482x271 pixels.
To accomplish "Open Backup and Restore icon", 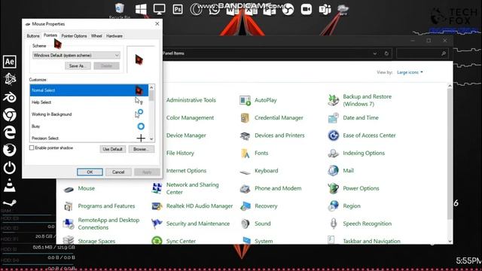I will pos(333,100).
